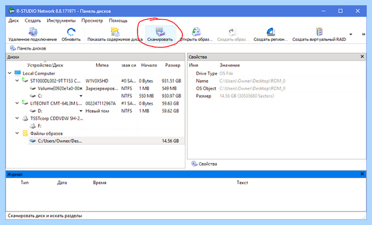The height and width of the screenshot is (225, 372).
Task: Select the F: optical disc entry
Action: pyautogui.click(x=40, y=126)
